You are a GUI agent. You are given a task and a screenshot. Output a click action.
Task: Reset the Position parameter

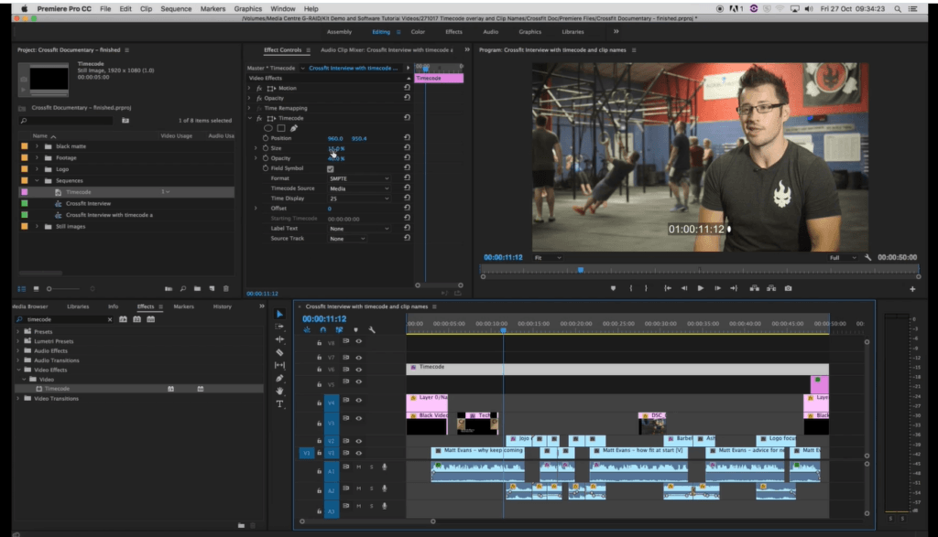(x=407, y=138)
